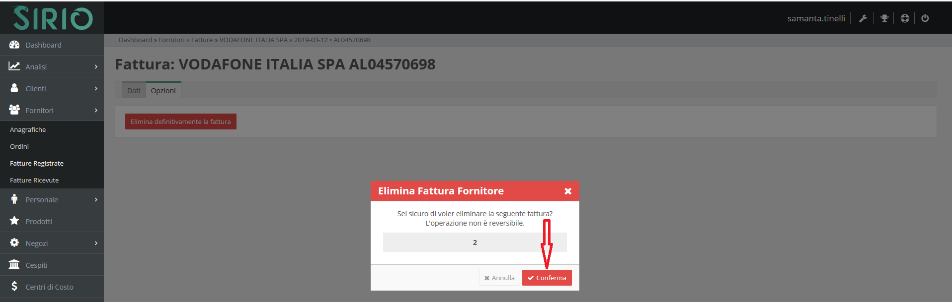
Task: Click the Centri di Costo dollar icon
Action: [x=14, y=286]
